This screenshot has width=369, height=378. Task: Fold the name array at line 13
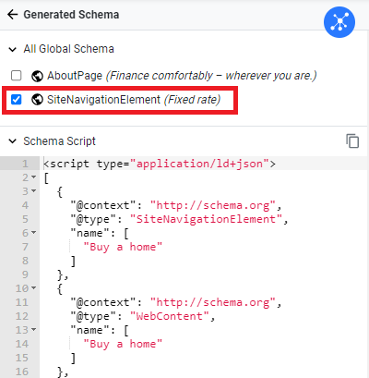pos(33,330)
